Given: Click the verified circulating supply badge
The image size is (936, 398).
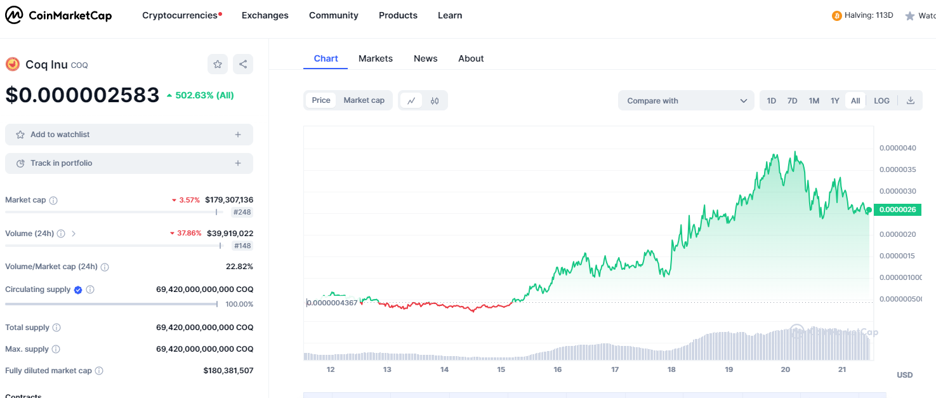Looking at the screenshot, I should click(78, 289).
